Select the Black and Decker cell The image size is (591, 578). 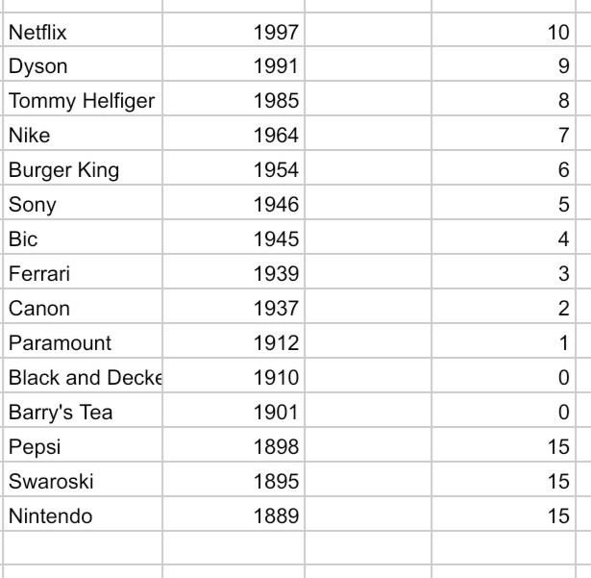point(83,375)
